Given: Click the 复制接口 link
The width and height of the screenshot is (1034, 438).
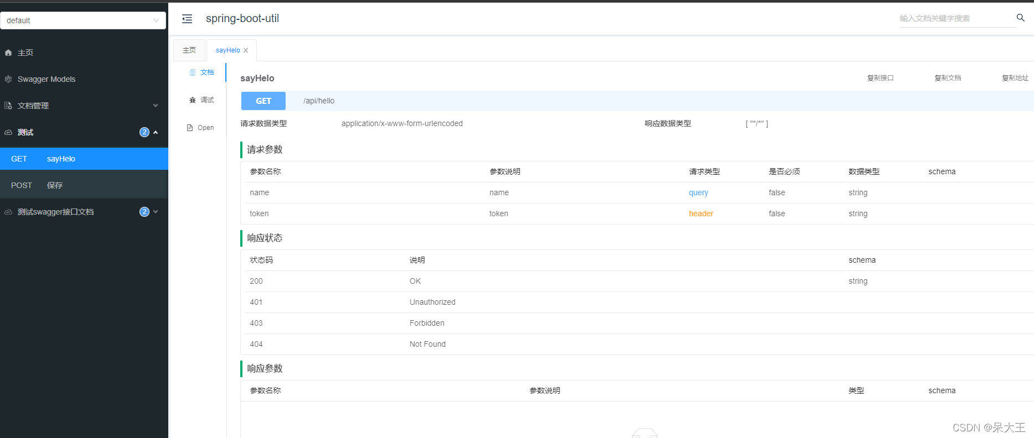Looking at the screenshot, I should [880, 78].
